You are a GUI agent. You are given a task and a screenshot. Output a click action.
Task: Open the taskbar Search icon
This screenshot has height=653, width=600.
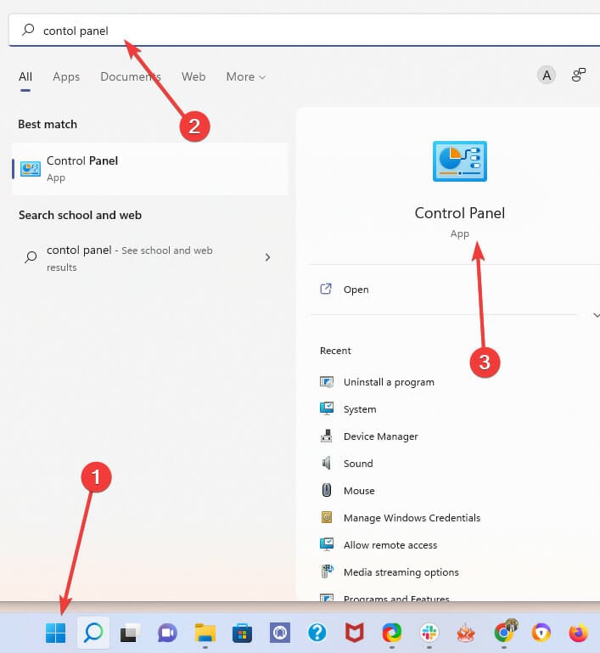pos(93,633)
